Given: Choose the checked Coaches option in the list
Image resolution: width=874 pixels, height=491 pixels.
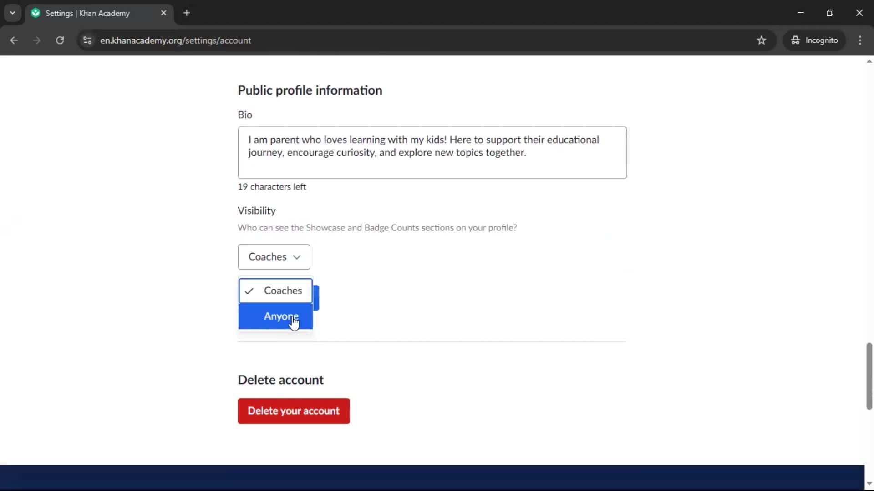Looking at the screenshot, I should (275, 291).
